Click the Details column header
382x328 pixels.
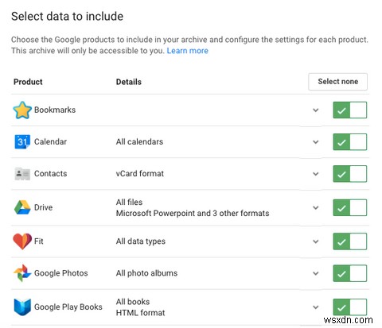(x=129, y=82)
